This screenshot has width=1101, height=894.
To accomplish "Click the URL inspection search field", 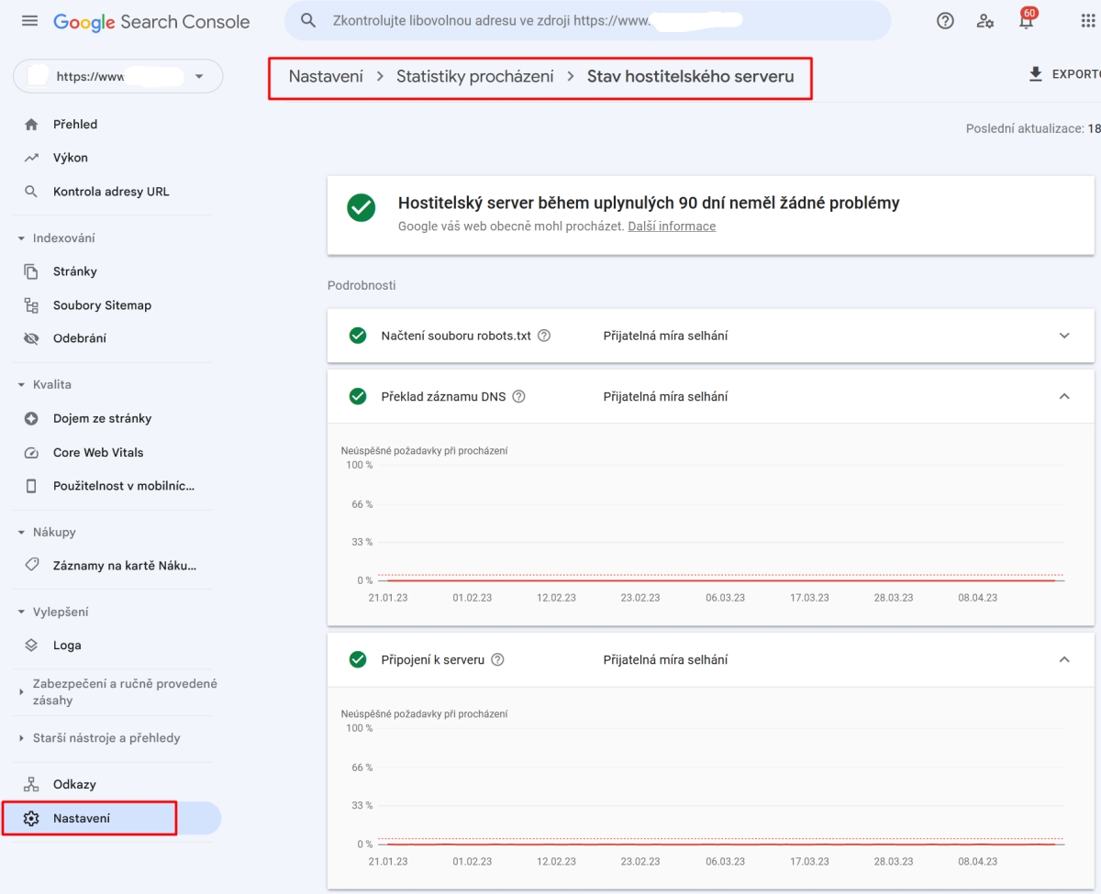I will tap(587, 21).
